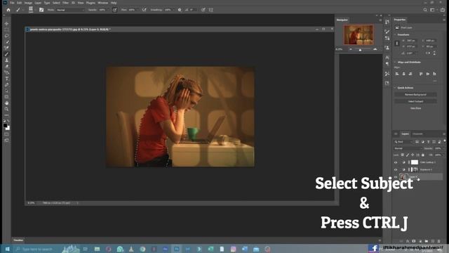Click the Home icon in the options bar

pyautogui.click(x=8, y=10)
